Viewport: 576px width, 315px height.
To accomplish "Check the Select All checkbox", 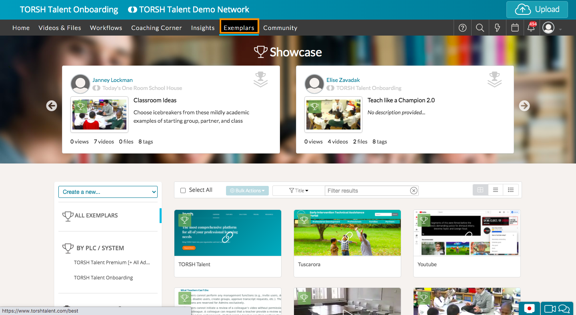I will click(x=183, y=191).
